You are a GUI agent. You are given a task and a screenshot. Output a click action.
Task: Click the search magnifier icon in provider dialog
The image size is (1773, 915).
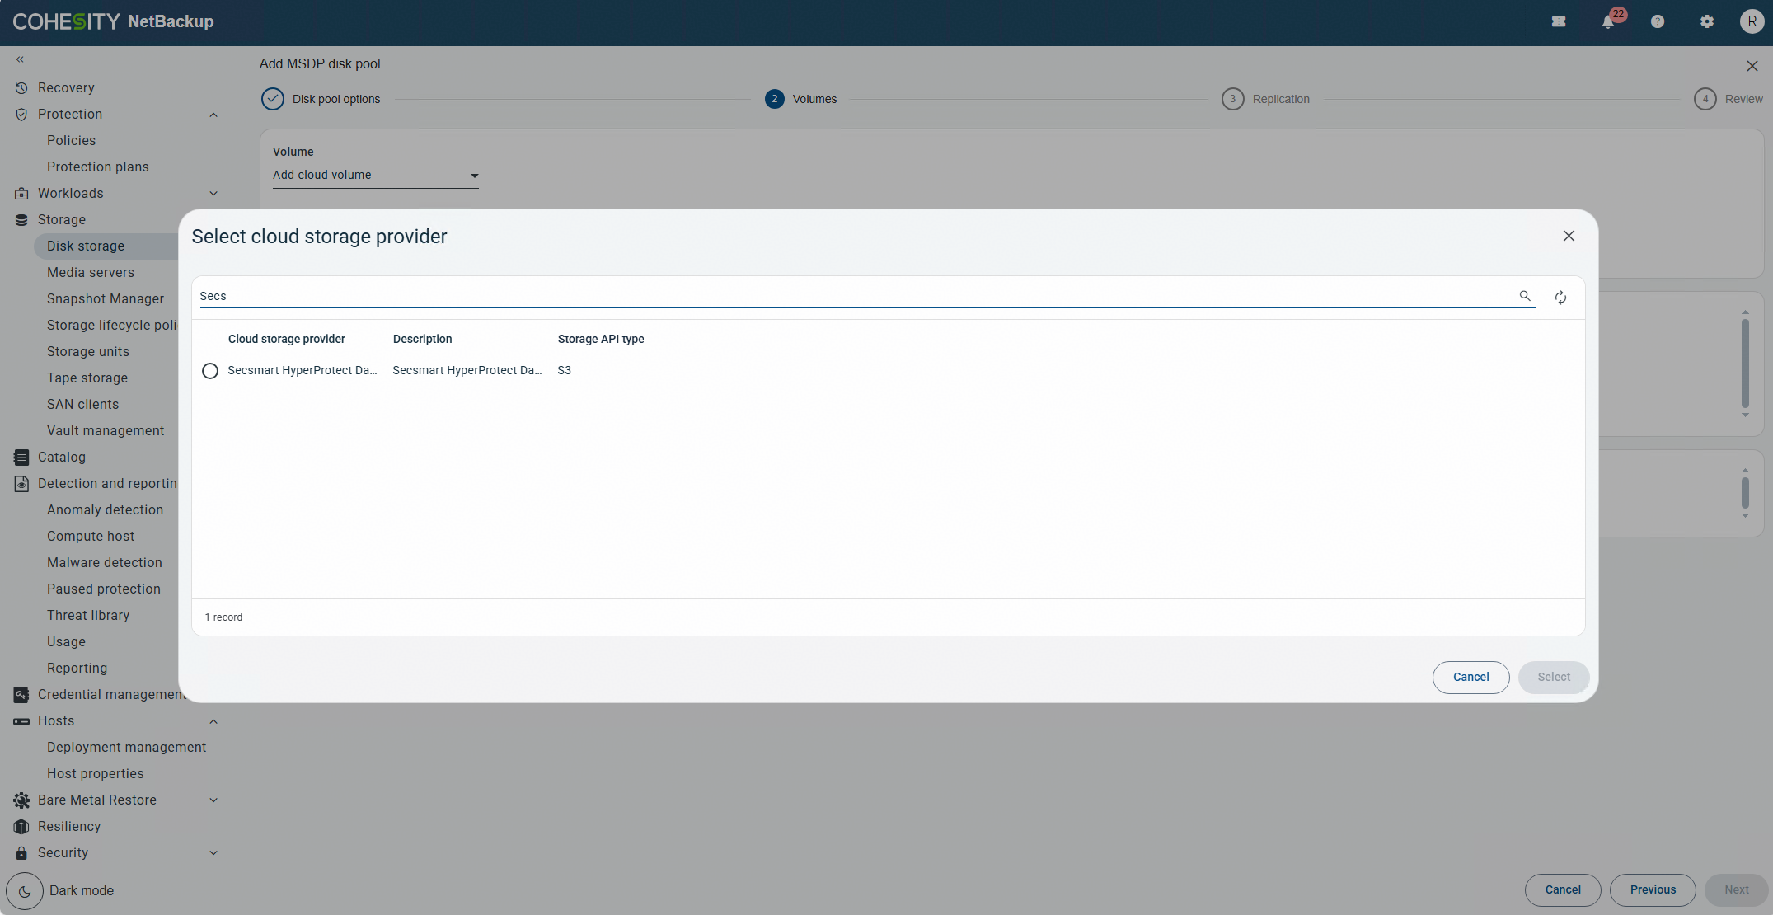tap(1525, 296)
